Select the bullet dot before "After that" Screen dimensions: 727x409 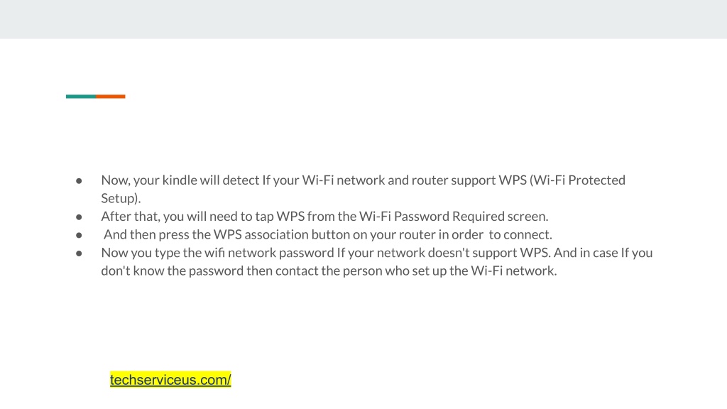point(79,217)
